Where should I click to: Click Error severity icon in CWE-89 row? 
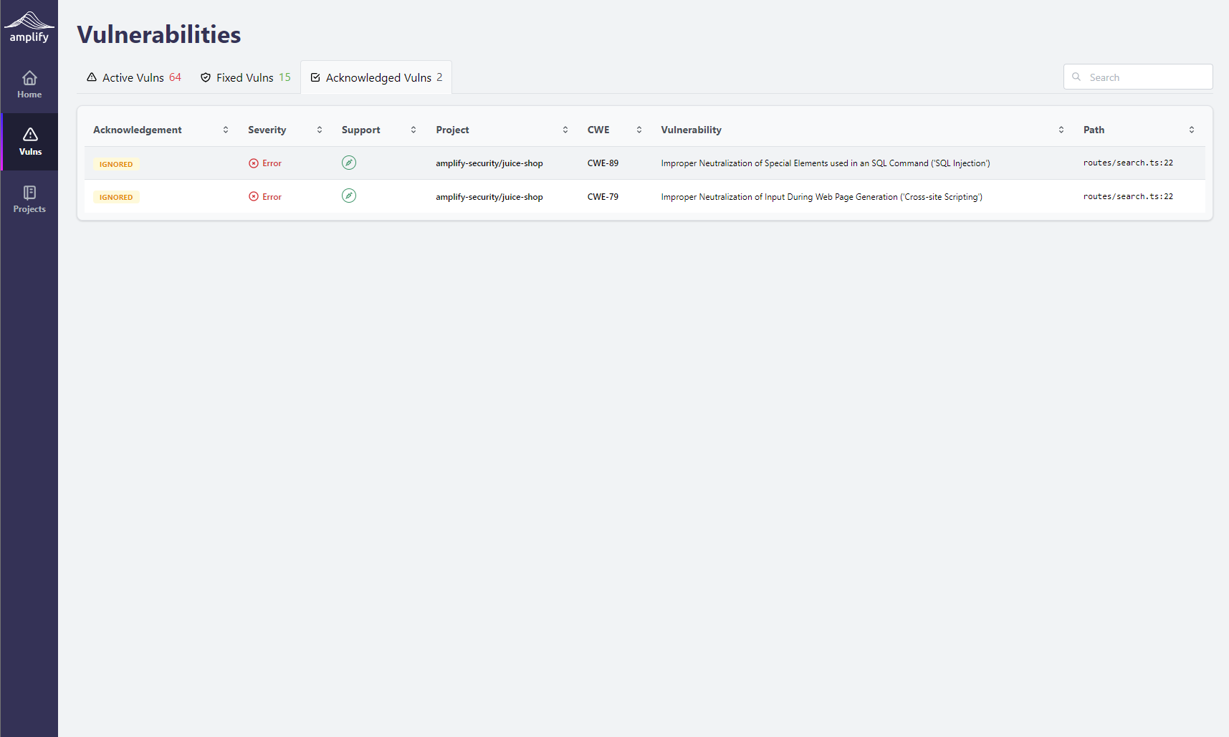click(254, 163)
